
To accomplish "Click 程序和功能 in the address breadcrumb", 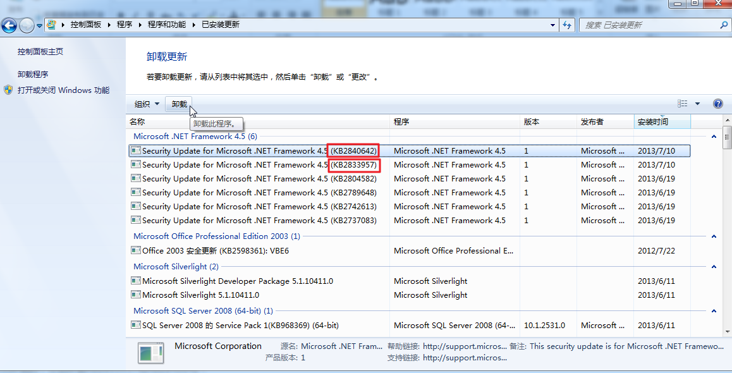I will pos(167,25).
